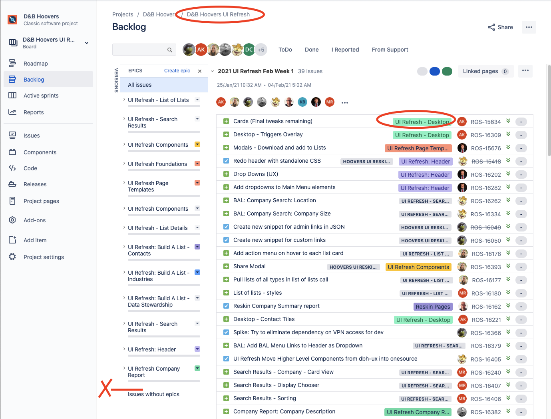This screenshot has width=551, height=419.
Task: Click Create epic link
Action: coord(177,71)
